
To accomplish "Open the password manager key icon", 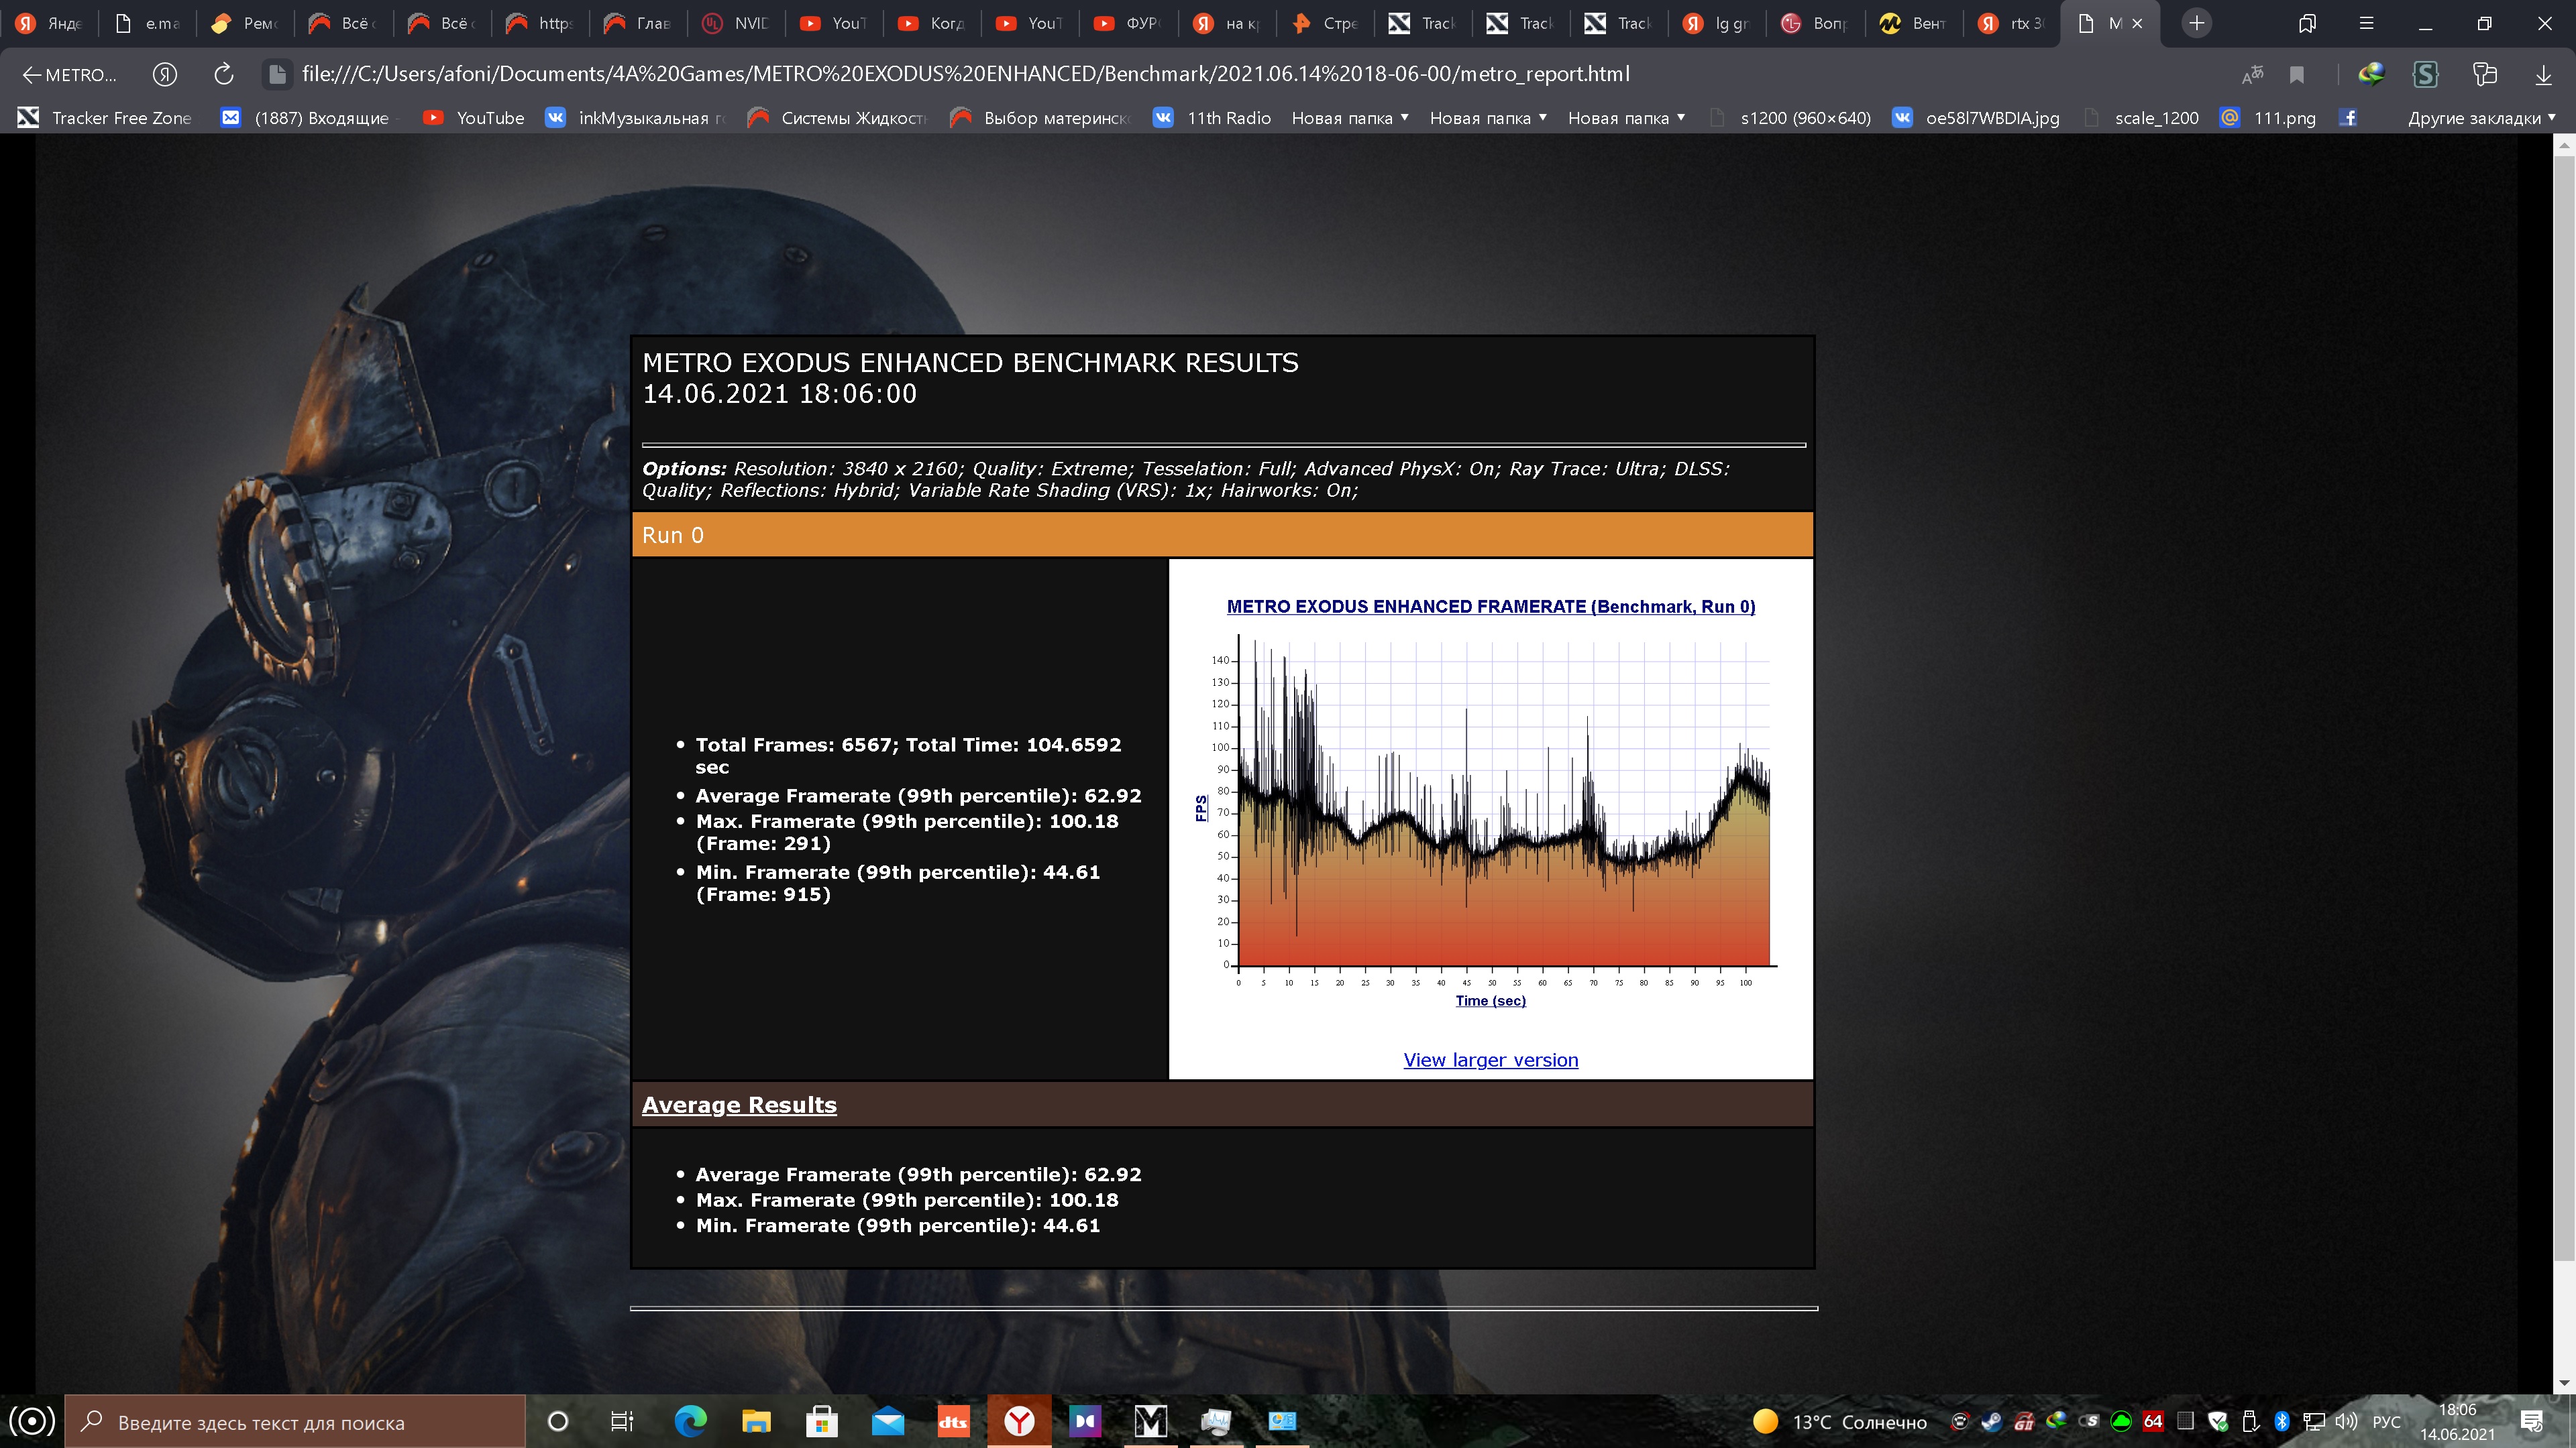I will 2484,75.
